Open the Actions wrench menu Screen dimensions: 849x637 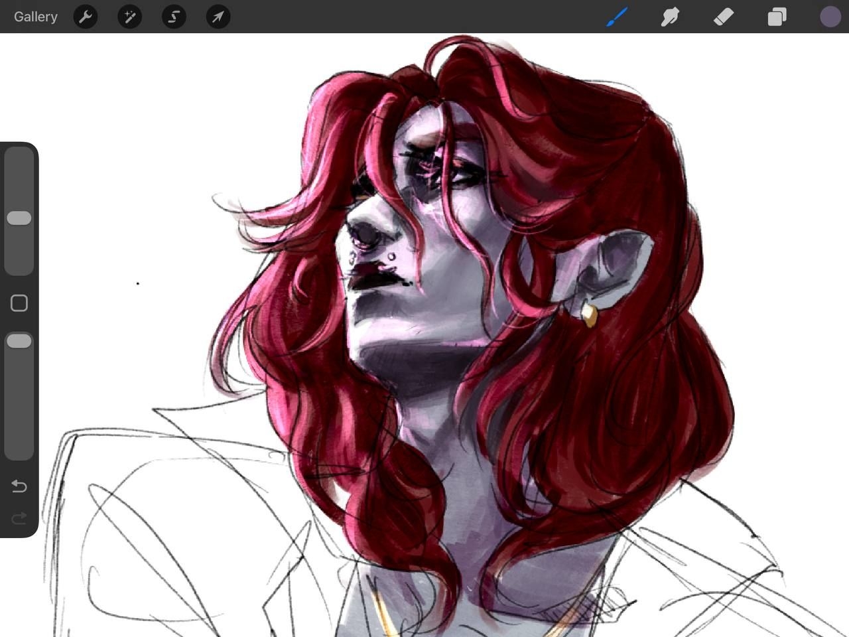(x=86, y=17)
